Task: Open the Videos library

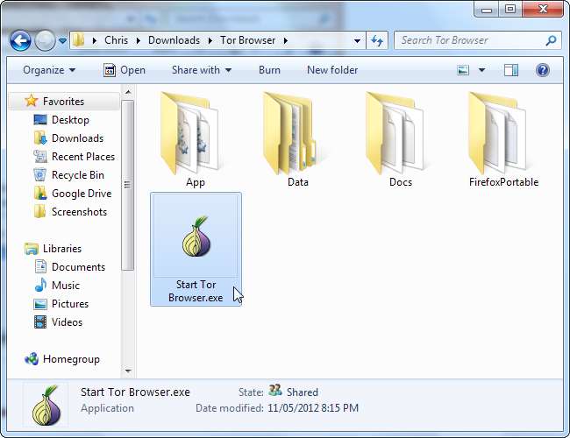Action: tap(67, 322)
